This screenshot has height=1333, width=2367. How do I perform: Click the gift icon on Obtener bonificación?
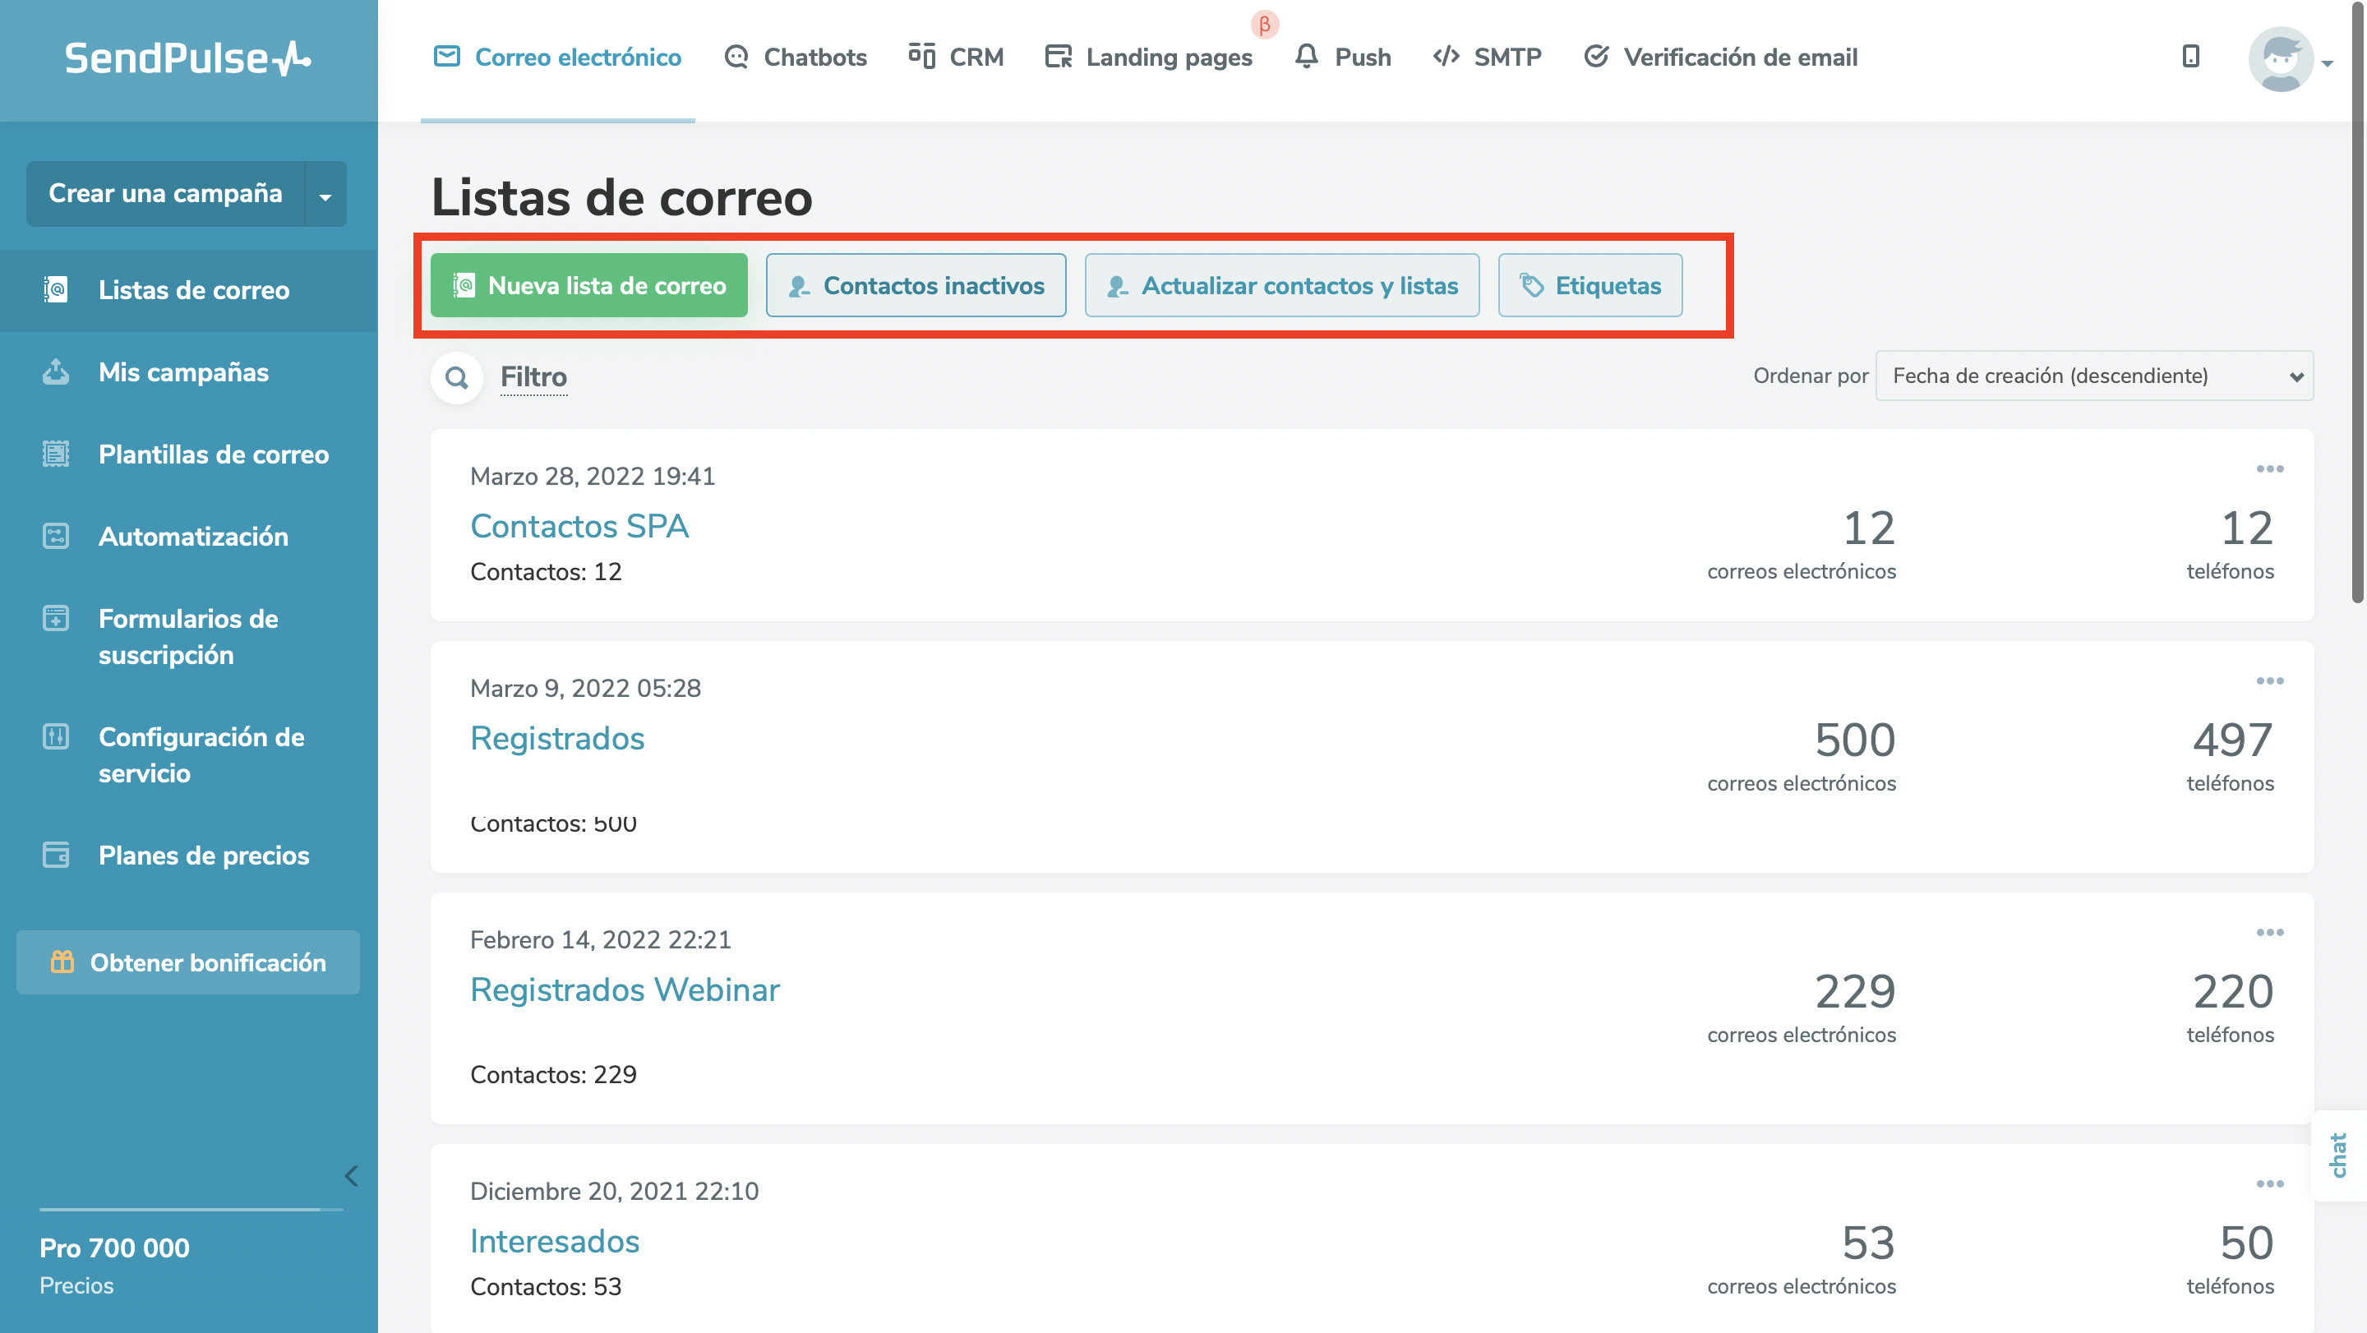62,961
